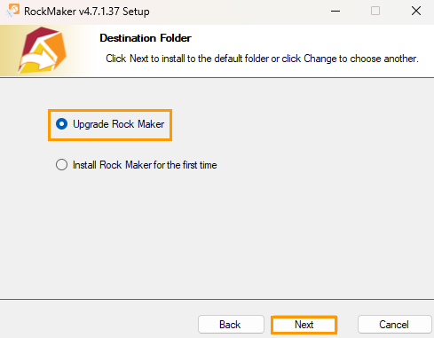The image size is (434, 338).
Task: Click the word "Change" in the instruction text
Action: pos(320,59)
